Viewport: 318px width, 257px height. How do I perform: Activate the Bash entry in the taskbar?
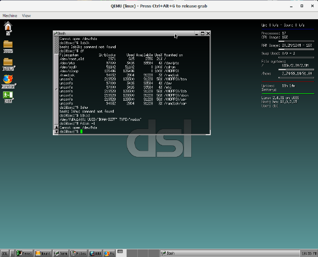[x=230, y=253]
